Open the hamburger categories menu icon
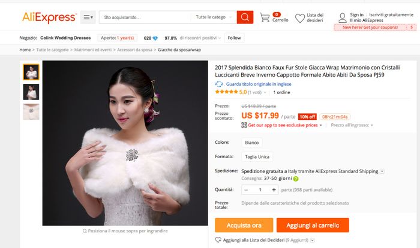 (88, 17)
